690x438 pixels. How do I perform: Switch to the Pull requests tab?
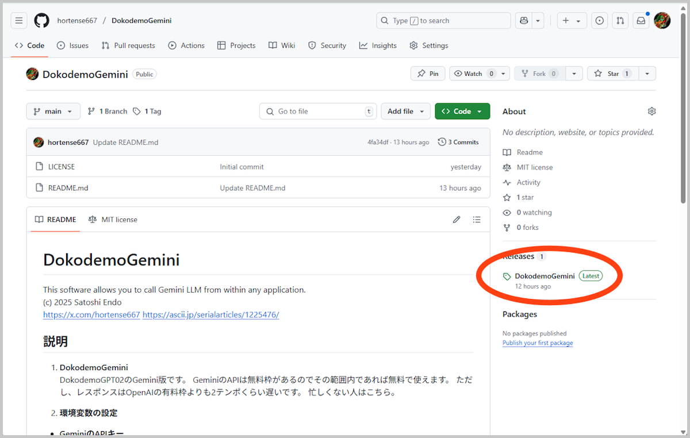click(x=128, y=45)
